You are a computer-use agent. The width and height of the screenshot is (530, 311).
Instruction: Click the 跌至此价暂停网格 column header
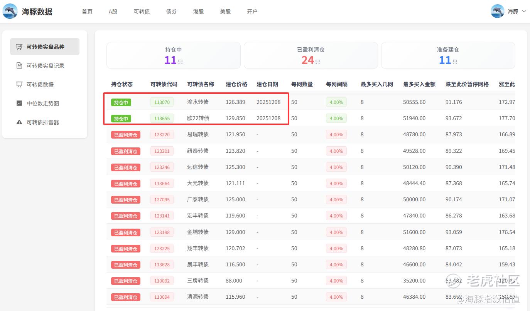pyautogui.click(x=467, y=84)
